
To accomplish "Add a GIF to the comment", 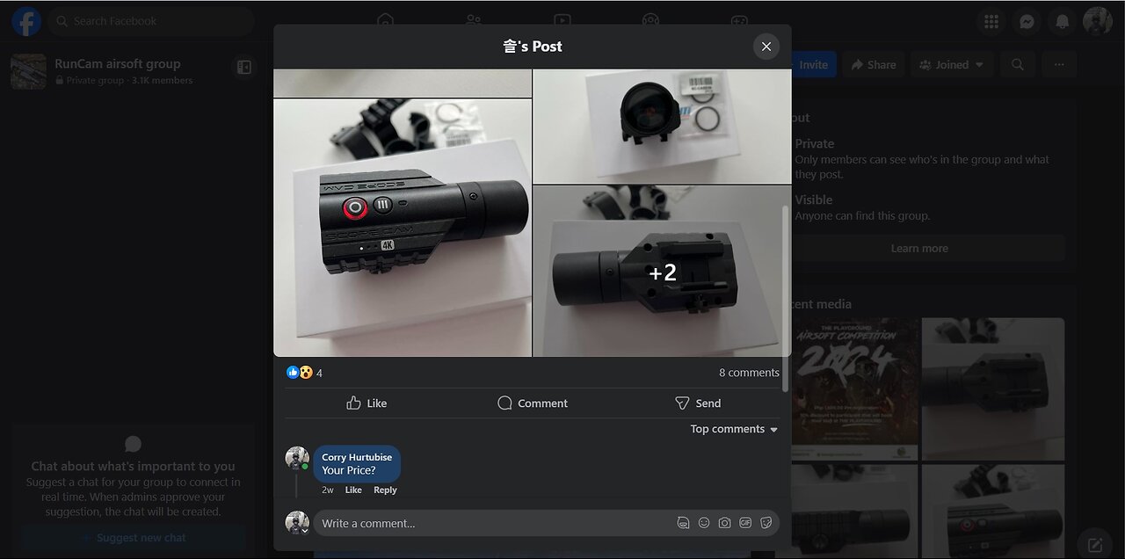I will point(745,523).
